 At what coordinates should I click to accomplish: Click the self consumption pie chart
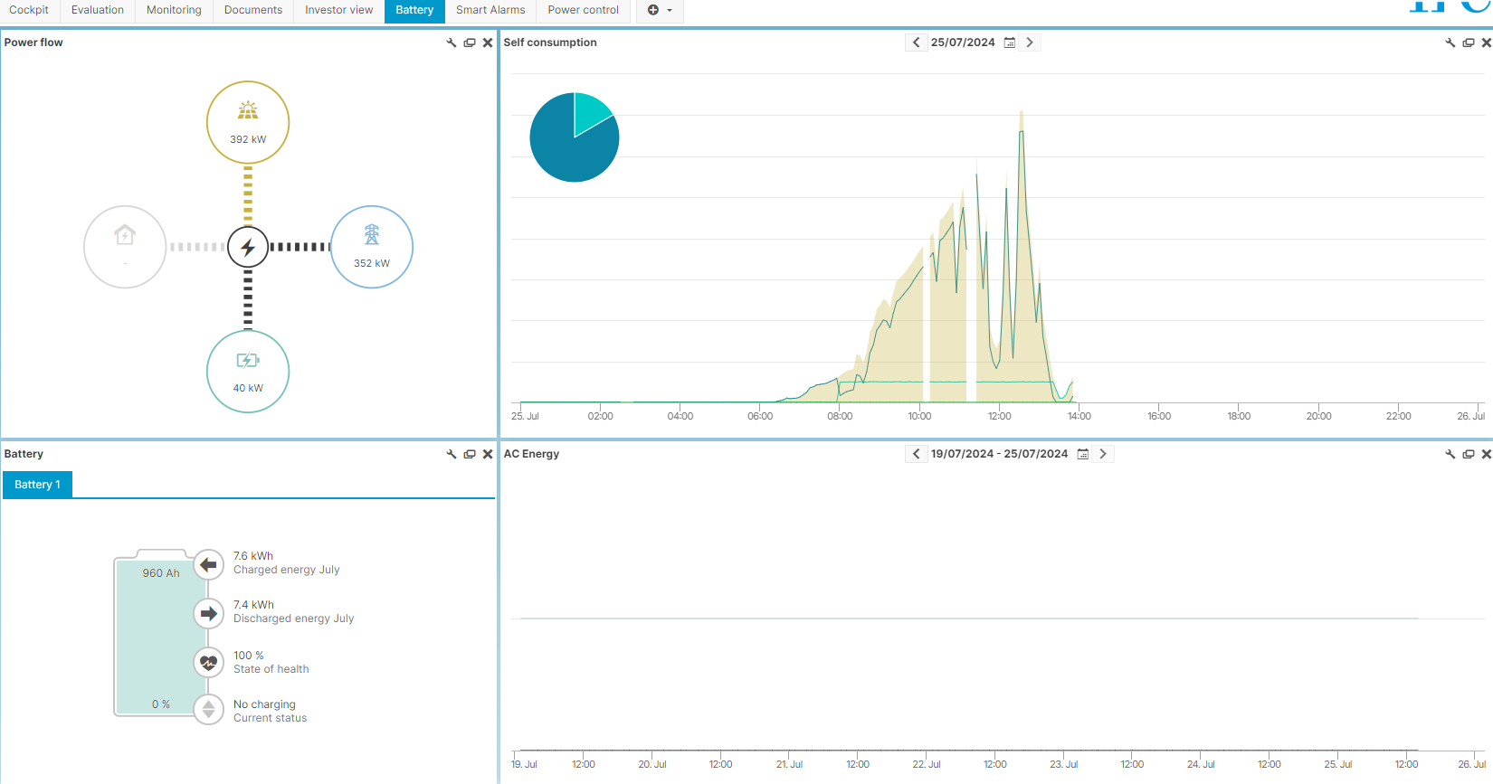(575, 137)
